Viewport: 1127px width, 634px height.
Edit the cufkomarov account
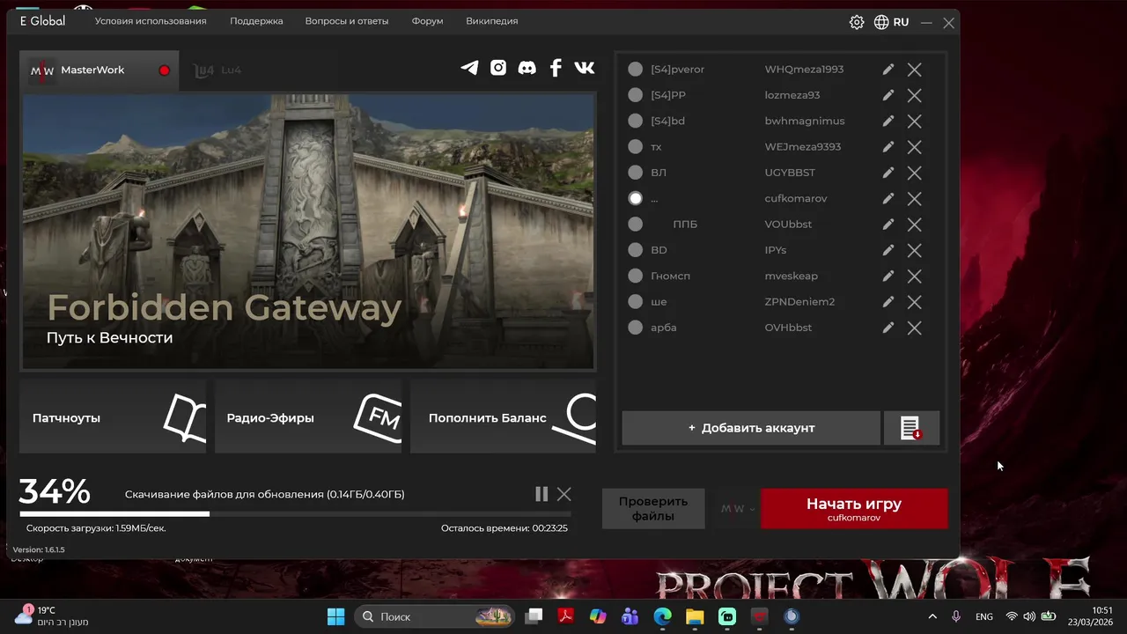point(888,198)
